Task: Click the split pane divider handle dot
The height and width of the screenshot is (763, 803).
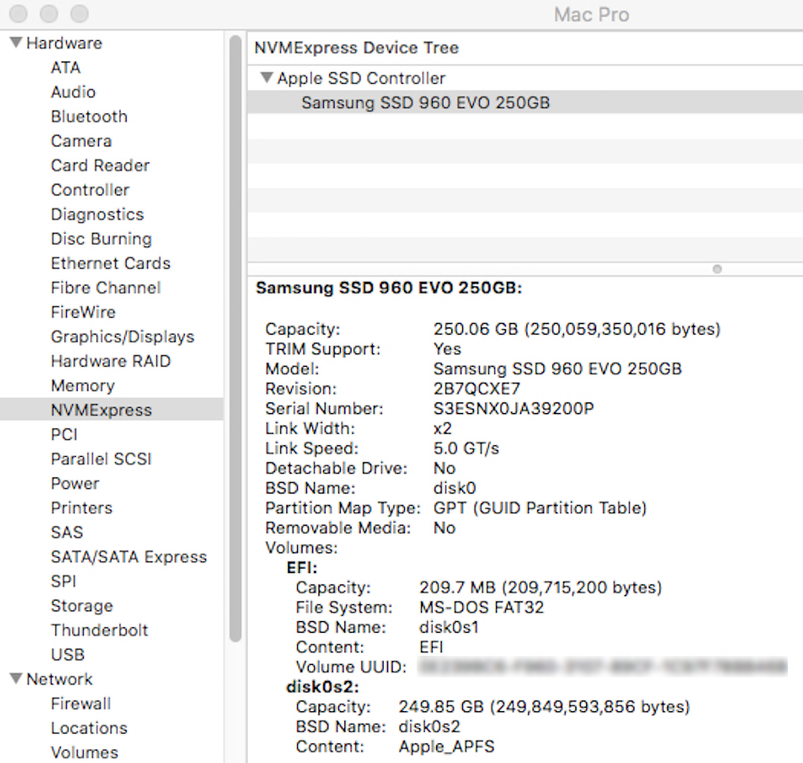Action: 717,269
